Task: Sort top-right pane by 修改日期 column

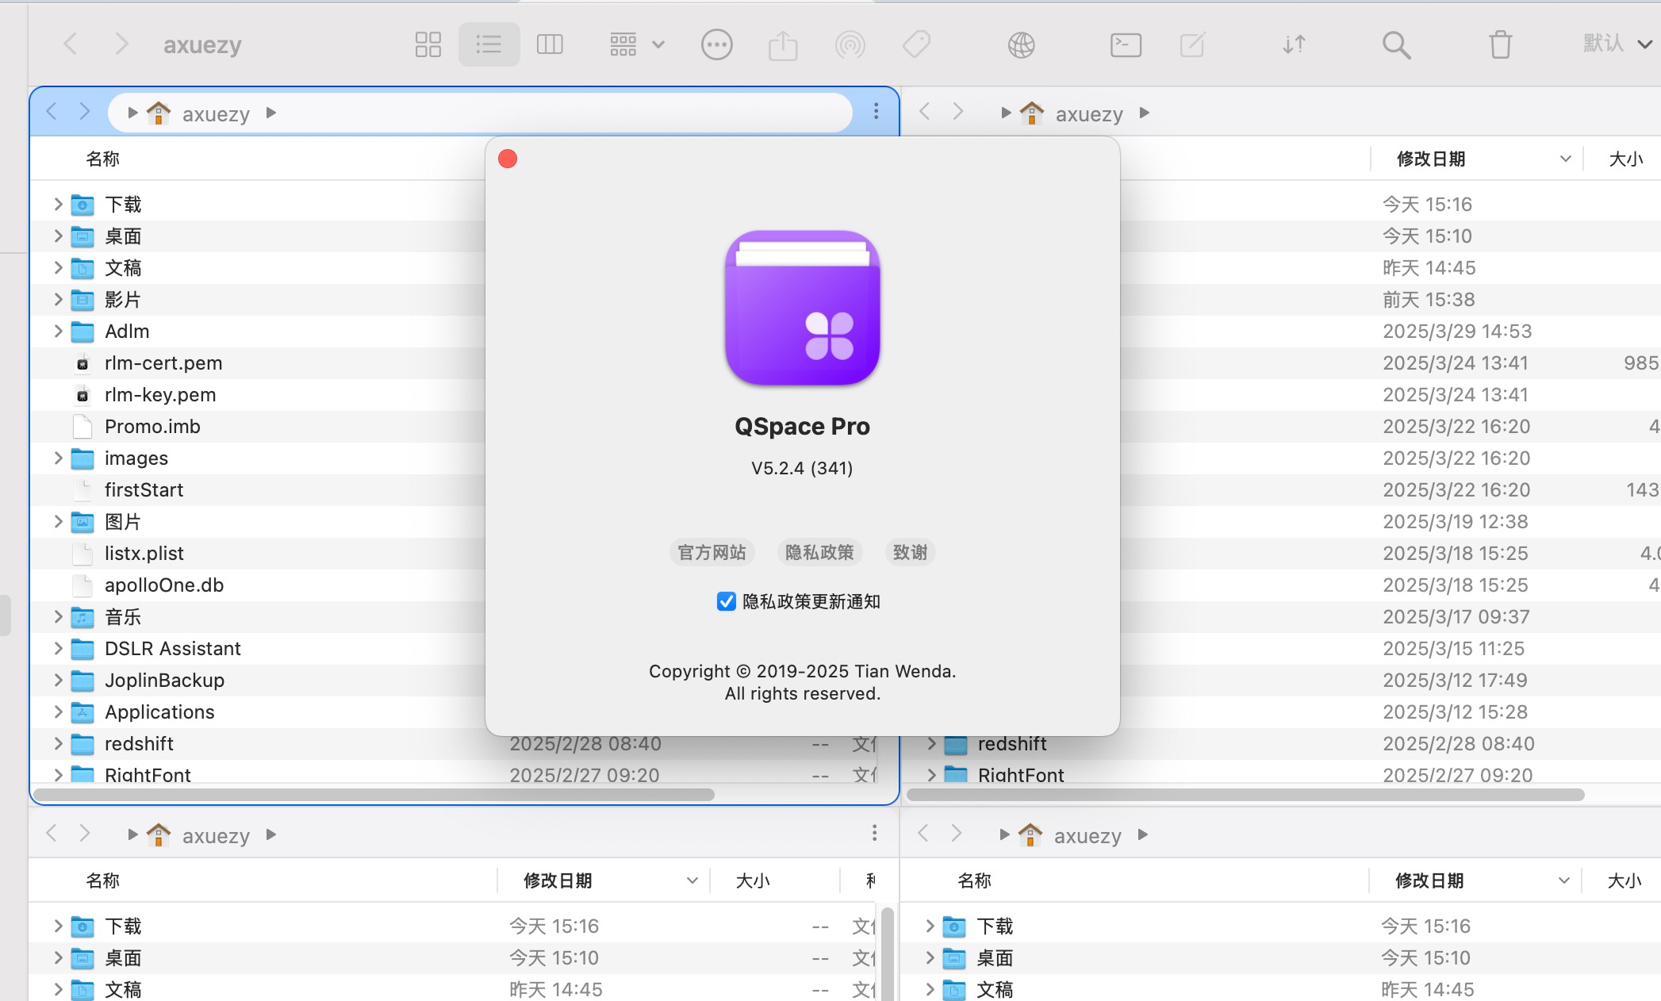Action: (x=1477, y=159)
